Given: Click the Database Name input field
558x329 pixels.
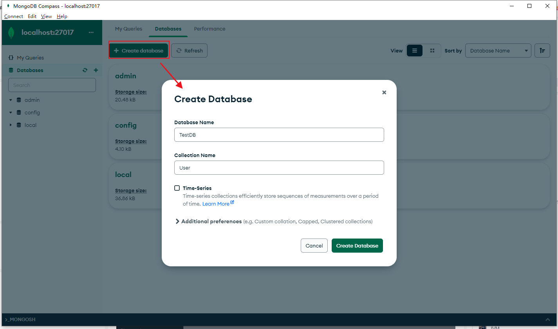Looking at the screenshot, I should click(x=279, y=135).
